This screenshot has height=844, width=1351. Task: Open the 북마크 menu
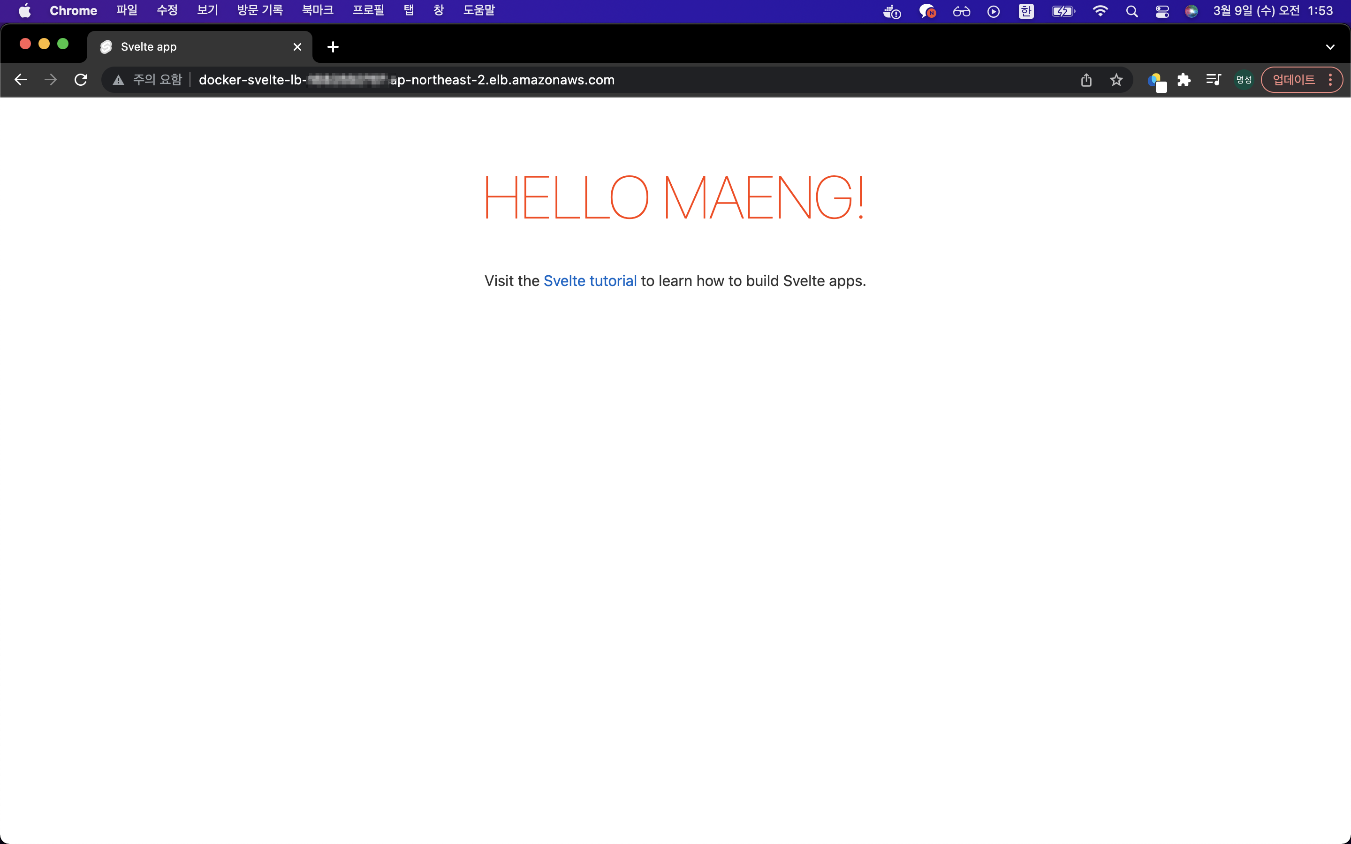point(318,11)
